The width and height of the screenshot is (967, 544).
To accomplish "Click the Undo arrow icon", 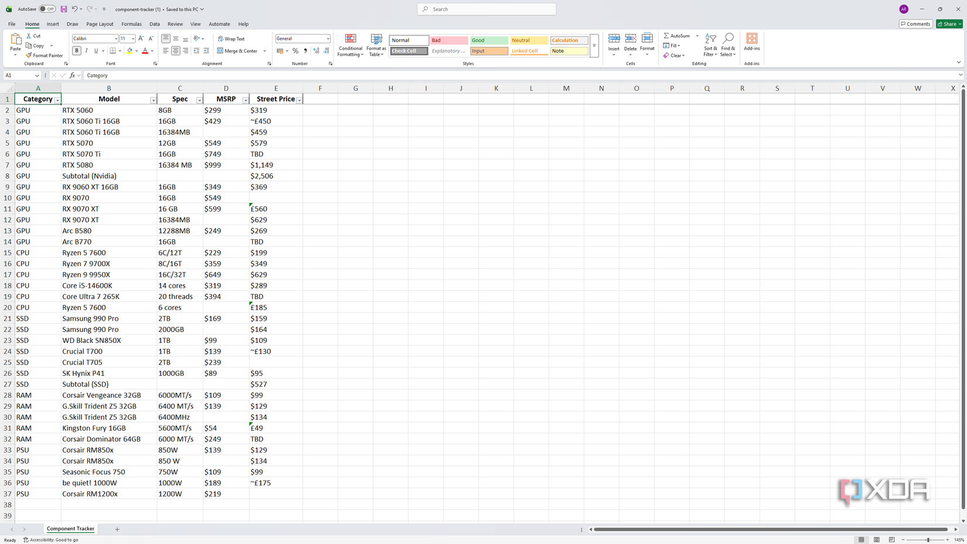I will click(x=74, y=9).
